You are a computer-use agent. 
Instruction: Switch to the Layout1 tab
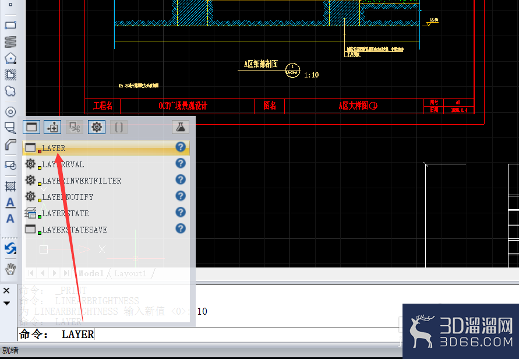point(130,273)
